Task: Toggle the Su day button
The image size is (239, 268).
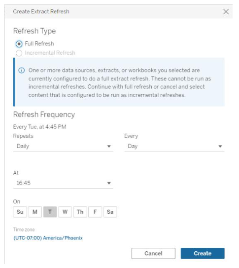Action: coord(20,212)
